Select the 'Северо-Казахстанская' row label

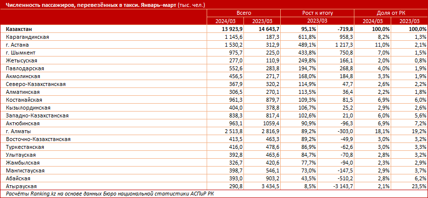pos(36,85)
